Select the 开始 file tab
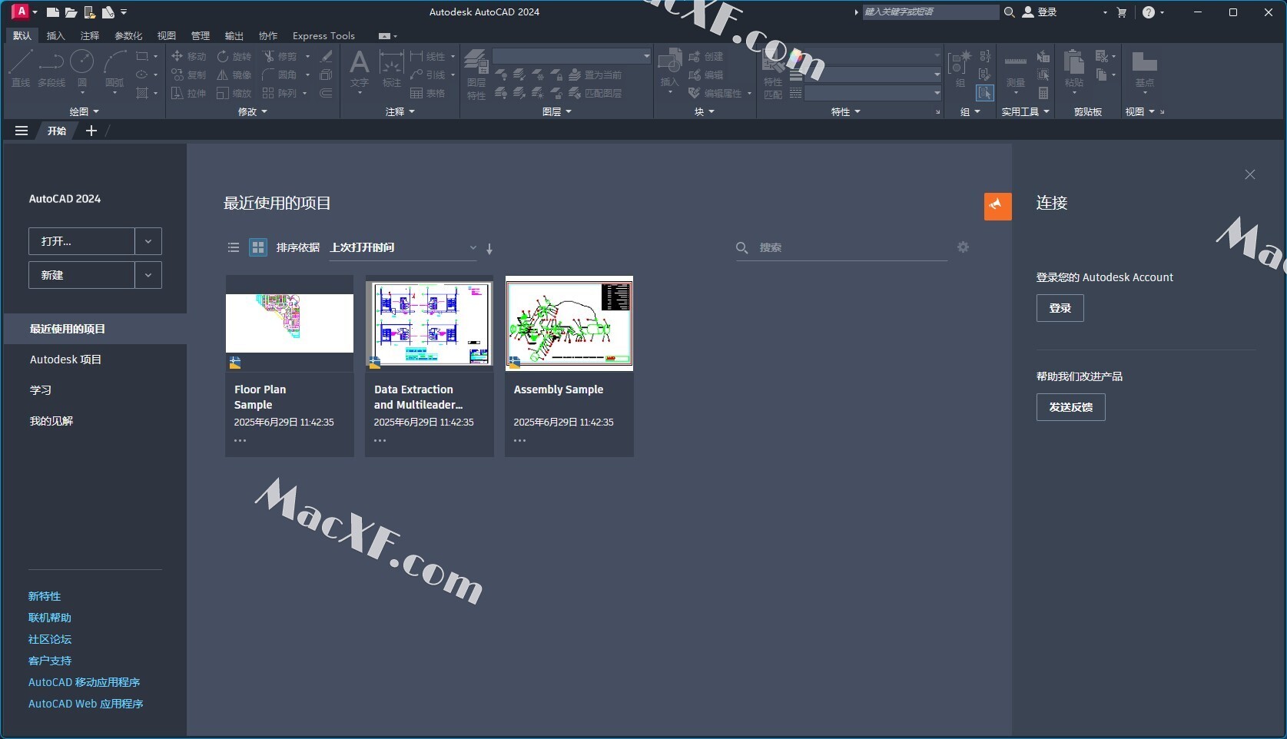The image size is (1287, 739). (57, 131)
